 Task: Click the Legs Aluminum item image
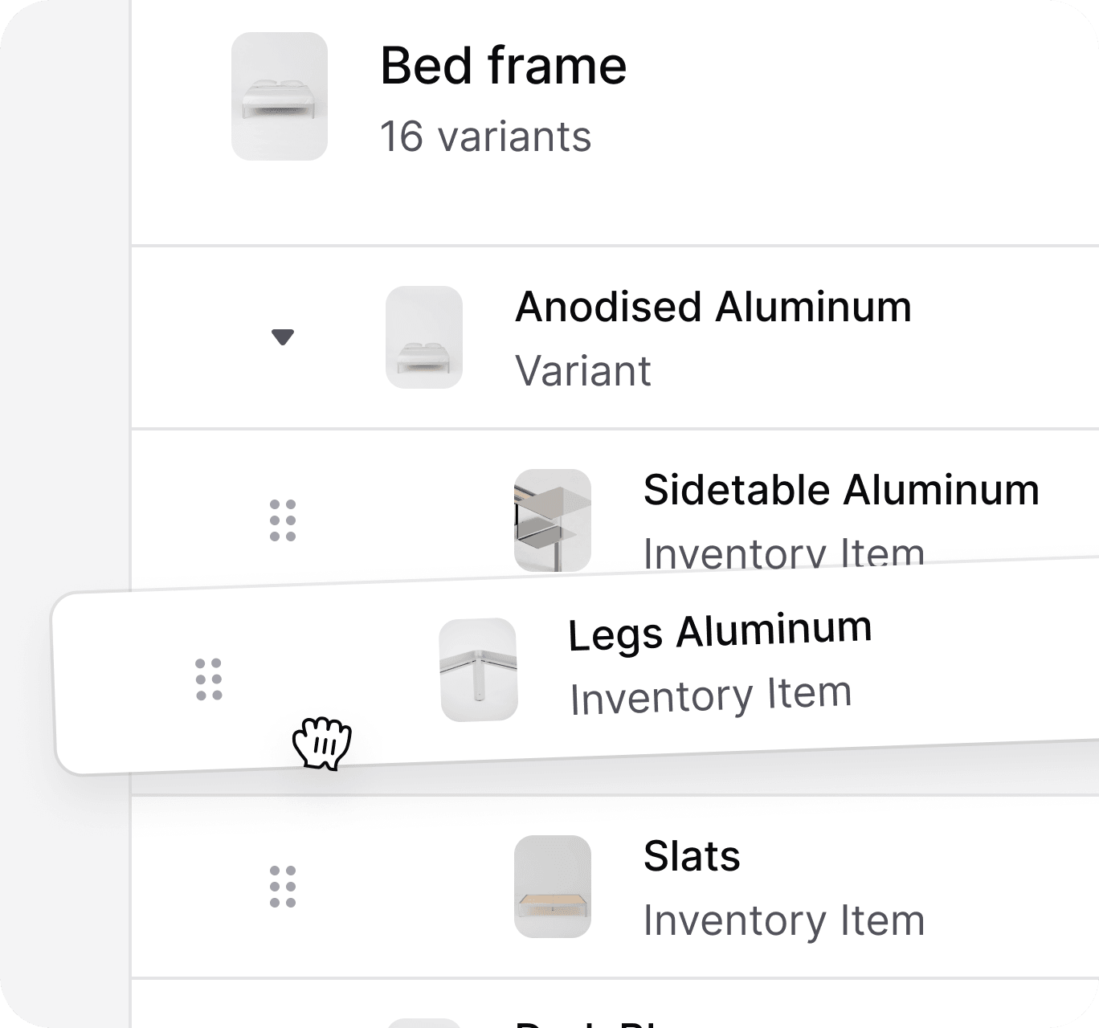pyautogui.click(x=479, y=670)
